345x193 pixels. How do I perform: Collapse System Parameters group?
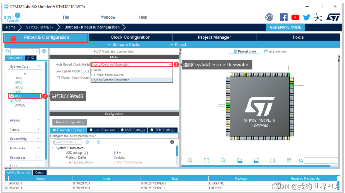pyautogui.click(x=53, y=148)
